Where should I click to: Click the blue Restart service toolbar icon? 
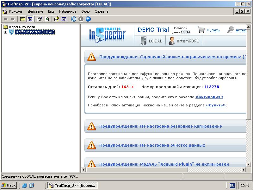point(88,19)
